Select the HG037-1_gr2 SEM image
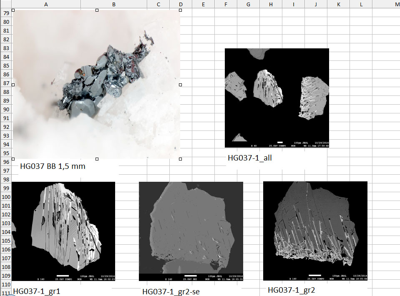Screen dimensions: 400x296 315,231
